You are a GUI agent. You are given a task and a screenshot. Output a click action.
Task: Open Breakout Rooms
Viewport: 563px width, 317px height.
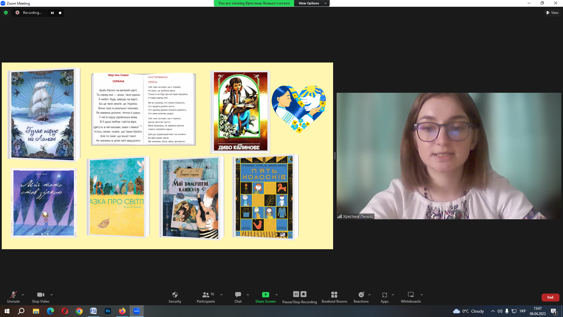click(x=334, y=295)
